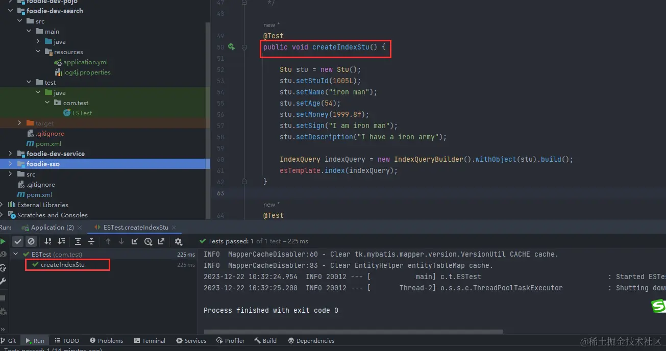Click 'Process finished with exit code 0' text
666x351 pixels.
click(x=270, y=310)
